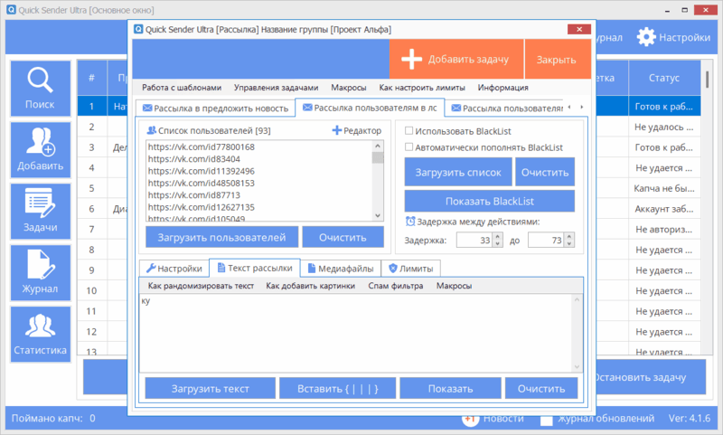Select row 6 status Аккаунт заб...

pos(664,209)
